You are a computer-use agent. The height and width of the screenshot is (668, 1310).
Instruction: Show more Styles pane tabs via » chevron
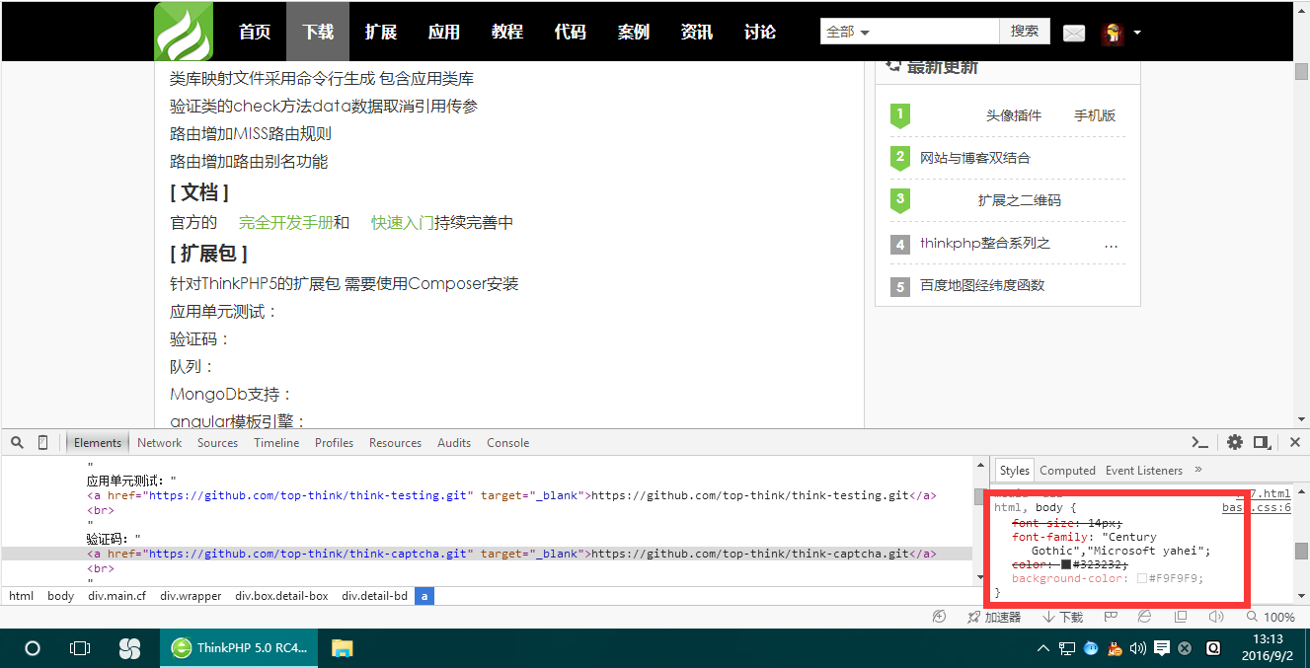1198,470
